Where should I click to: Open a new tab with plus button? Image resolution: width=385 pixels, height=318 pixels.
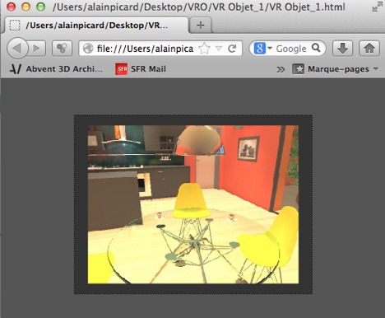201,26
